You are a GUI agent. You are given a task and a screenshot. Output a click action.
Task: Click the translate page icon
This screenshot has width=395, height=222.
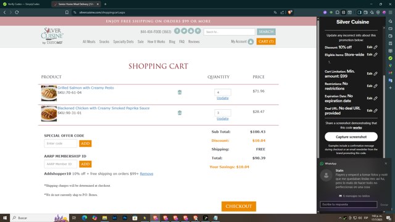click(275, 12)
